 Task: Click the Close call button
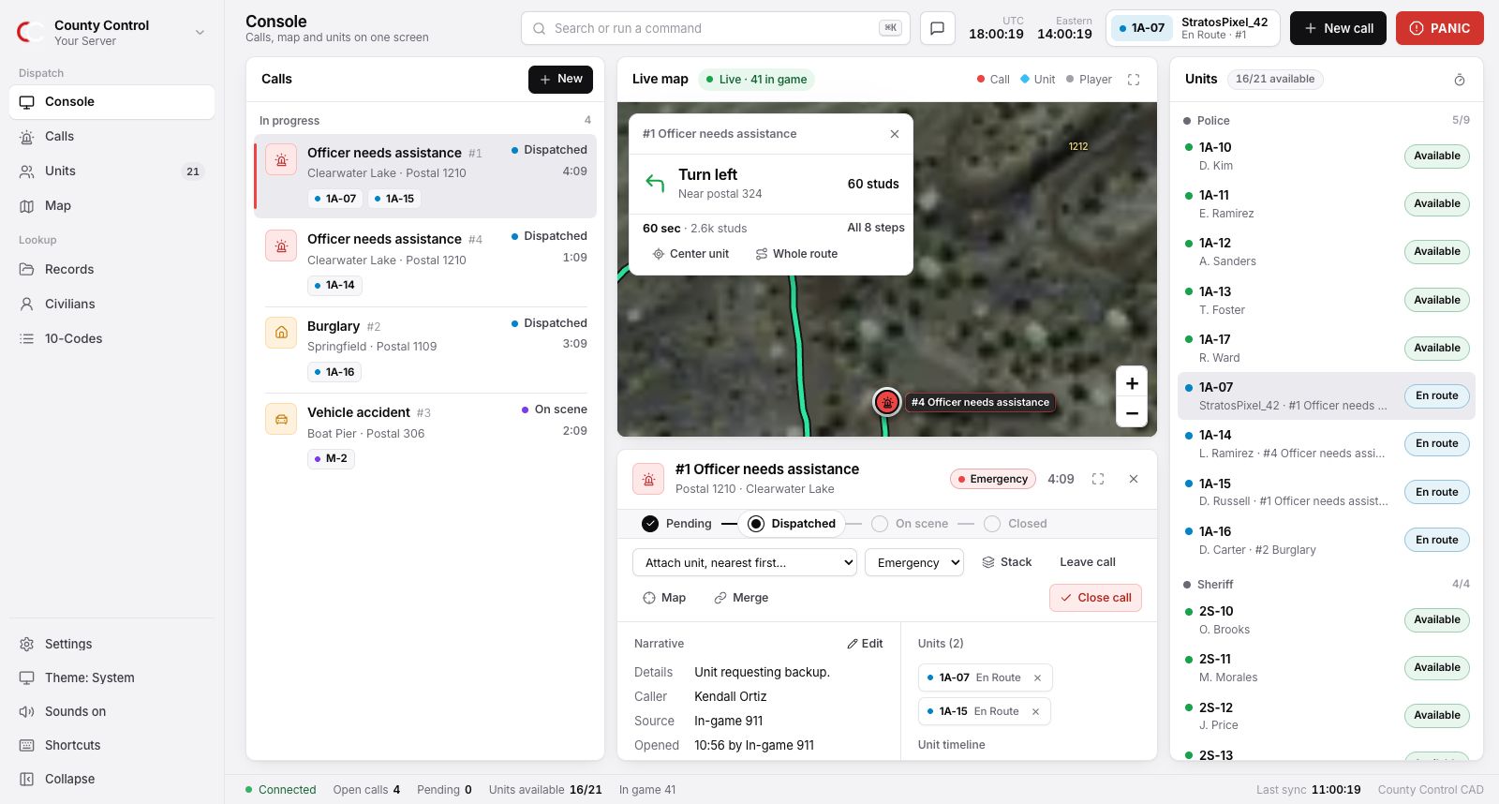coord(1095,598)
